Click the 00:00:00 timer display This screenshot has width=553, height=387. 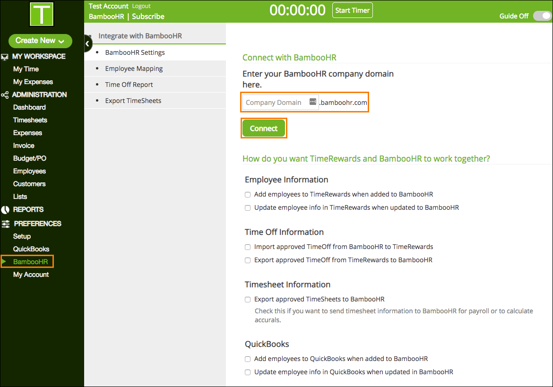[x=297, y=10]
